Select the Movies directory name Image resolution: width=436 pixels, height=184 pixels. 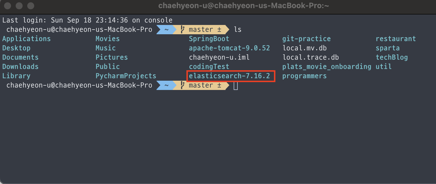[x=108, y=39]
